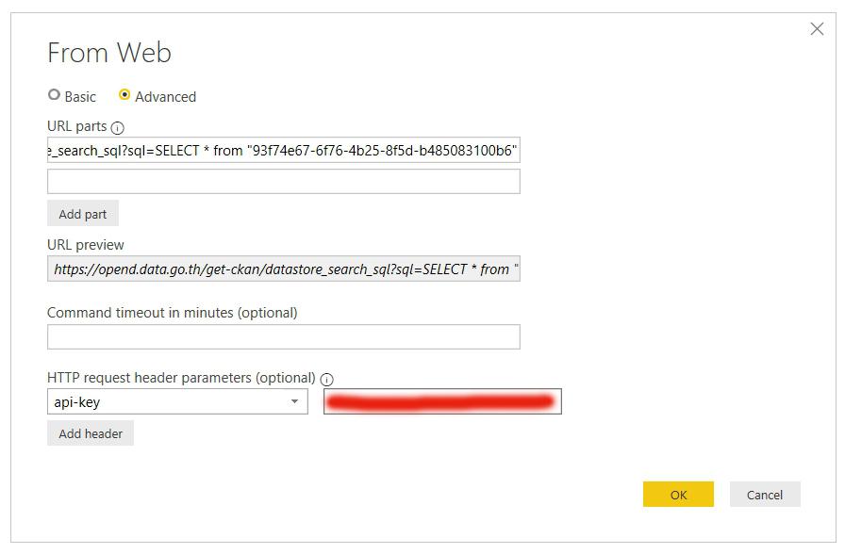The image size is (845, 554).
Task: Focus the empty second URL part field
Action: click(283, 181)
